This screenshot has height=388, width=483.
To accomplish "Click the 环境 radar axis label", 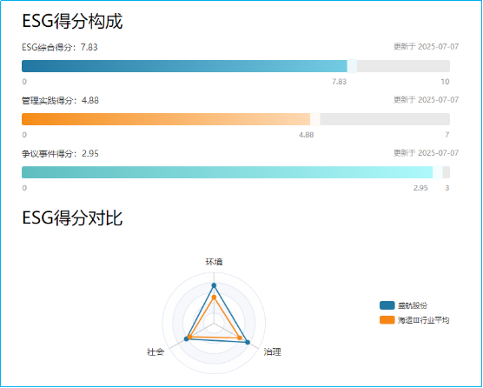I will coord(214,262).
